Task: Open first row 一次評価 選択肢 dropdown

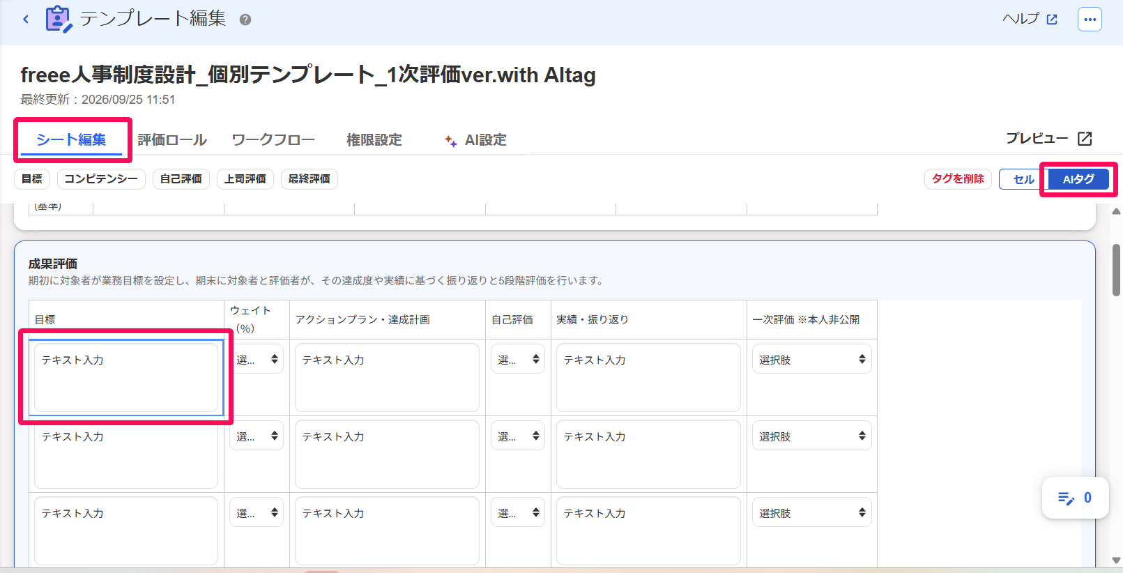Action: click(812, 359)
